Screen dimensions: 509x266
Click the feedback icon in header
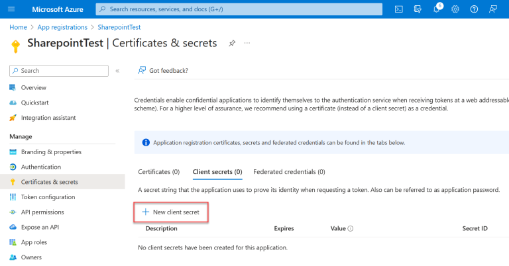tap(493, 9)
